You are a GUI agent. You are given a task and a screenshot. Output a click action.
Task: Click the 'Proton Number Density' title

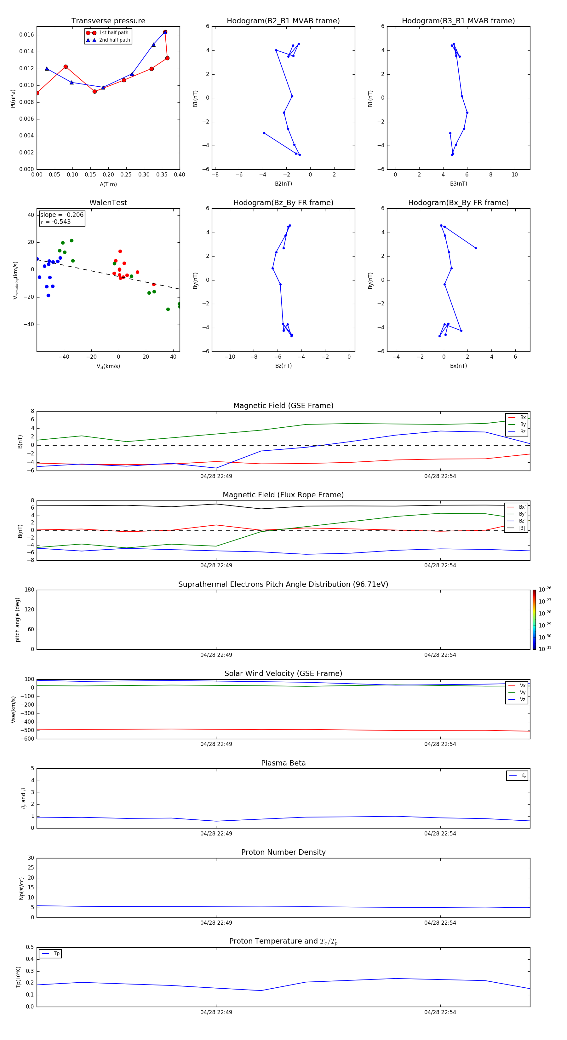[x=283, y=852]
